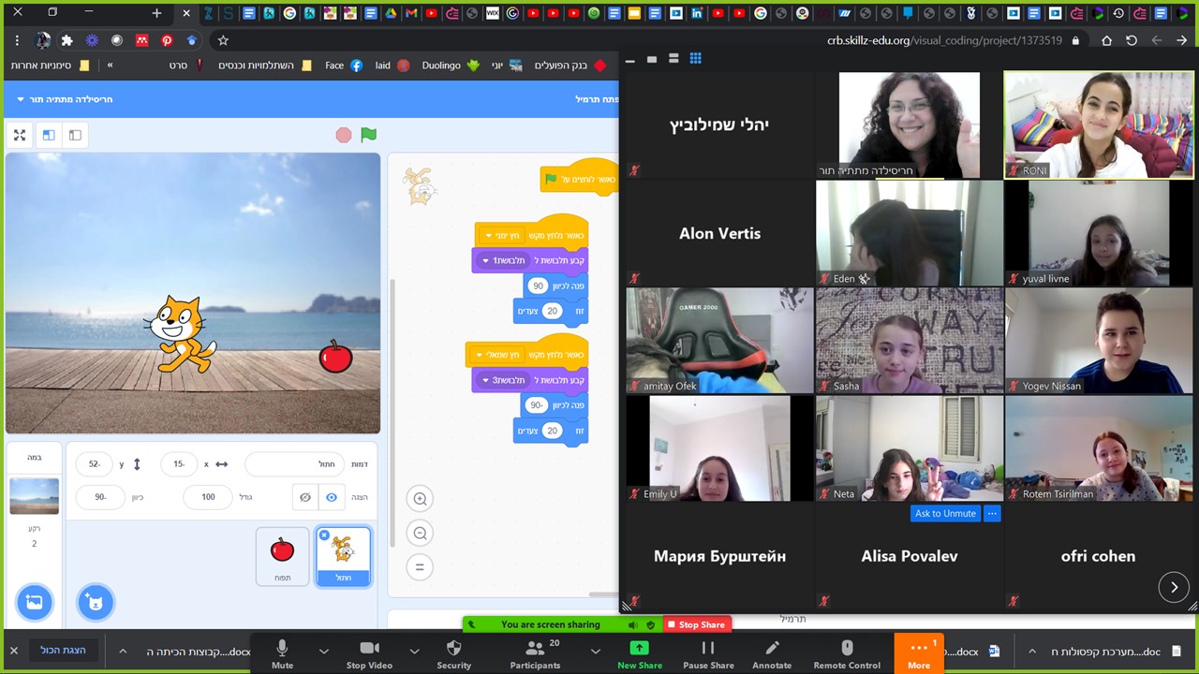1199x674 pixels.
Task: Click the green flag to run project
Action: pos(369,135)
